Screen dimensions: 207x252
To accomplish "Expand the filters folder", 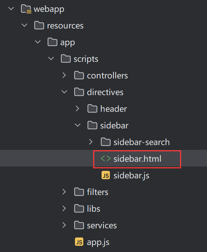I will [x=64, y=192].
